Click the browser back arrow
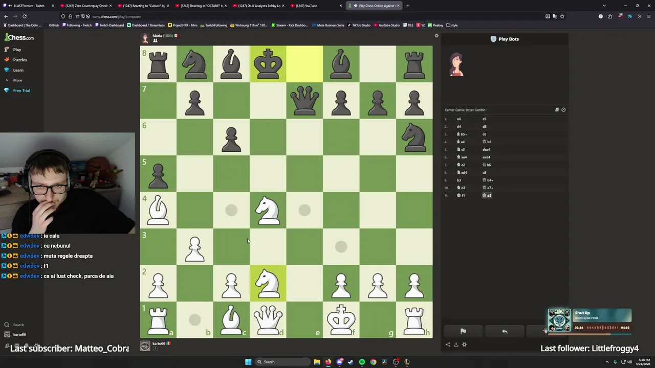Screen dimensions: 655x368 (x=6, y=16)
